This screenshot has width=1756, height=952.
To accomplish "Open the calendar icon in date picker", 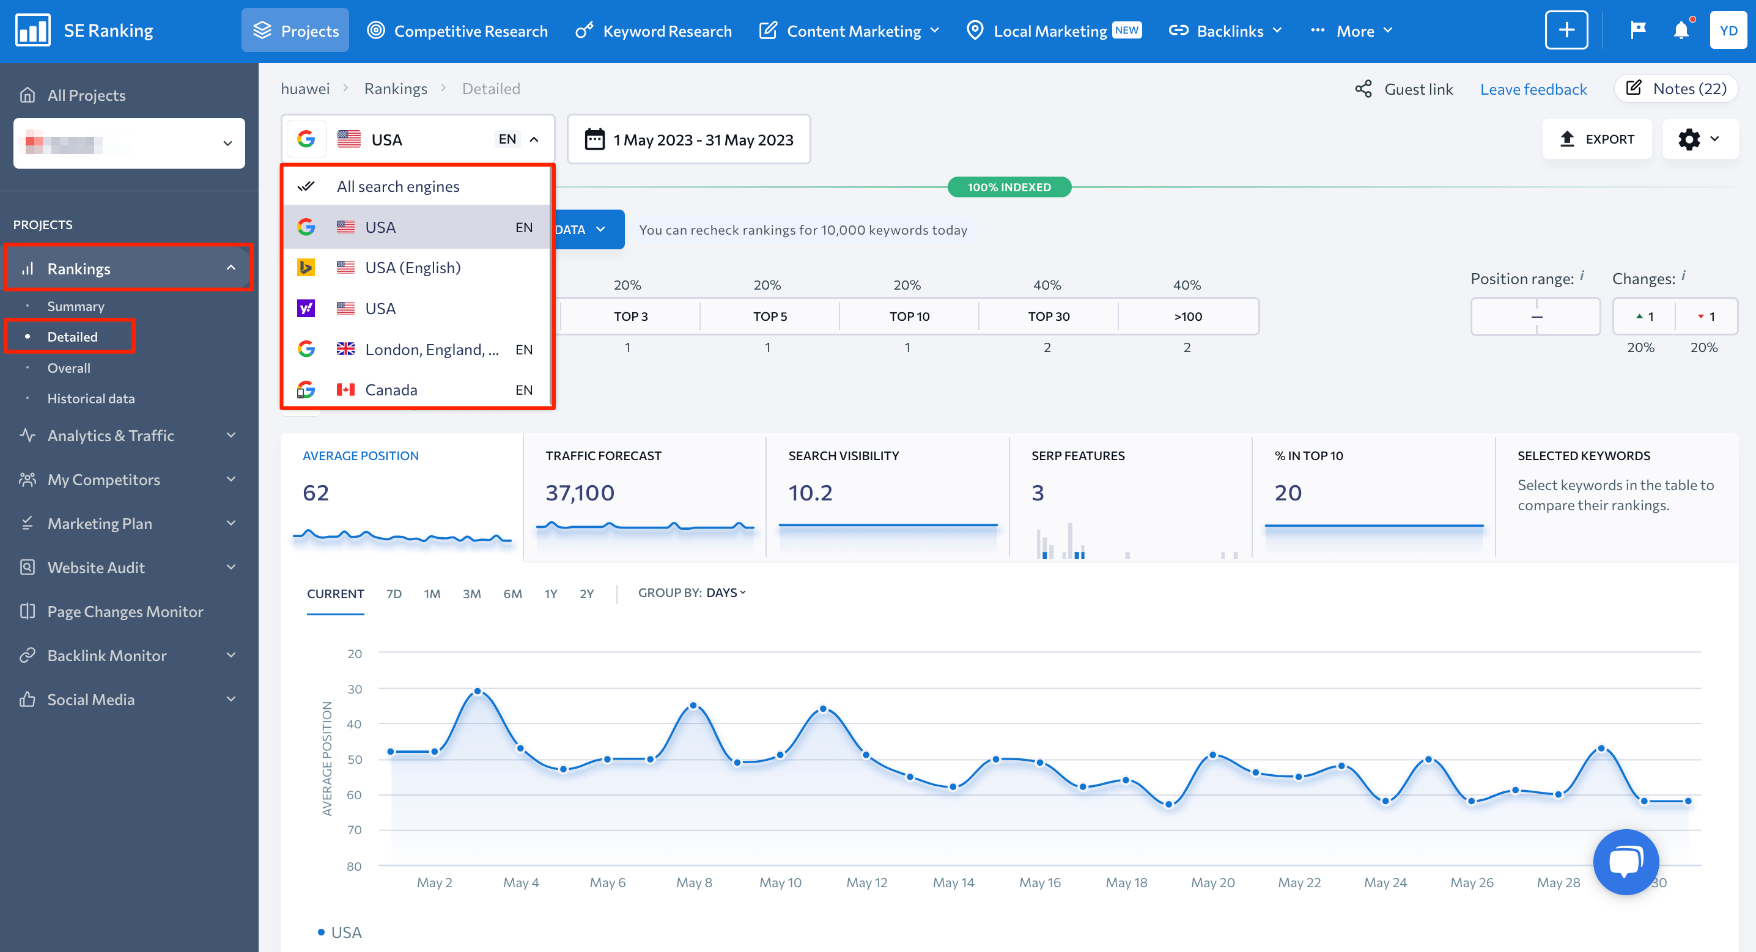I will click(x=594, y=140).
